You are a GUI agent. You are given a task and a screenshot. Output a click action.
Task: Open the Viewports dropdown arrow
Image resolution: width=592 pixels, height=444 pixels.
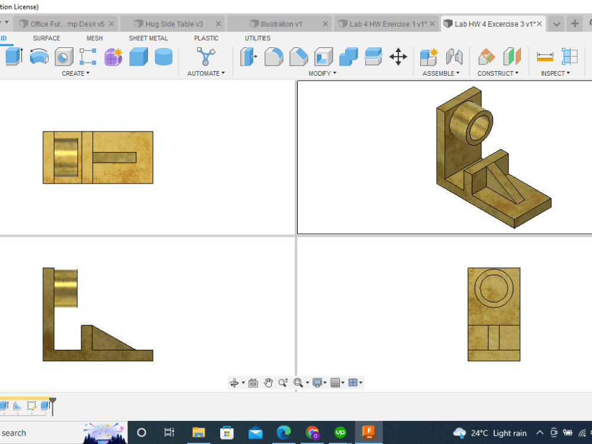pyautogui.click(x=361, y=383)
